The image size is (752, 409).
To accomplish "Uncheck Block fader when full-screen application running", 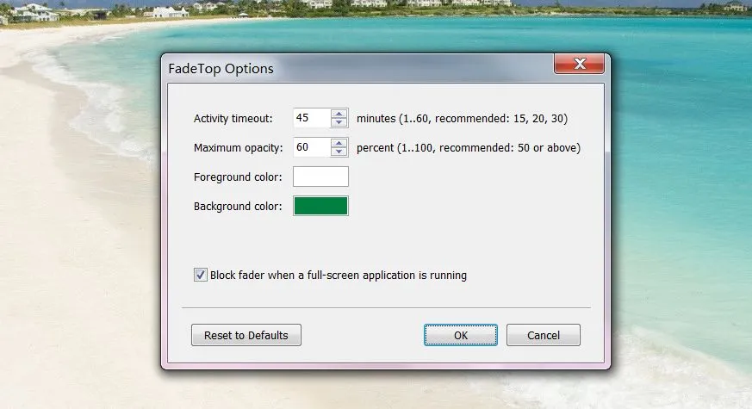I will point(201,275).
